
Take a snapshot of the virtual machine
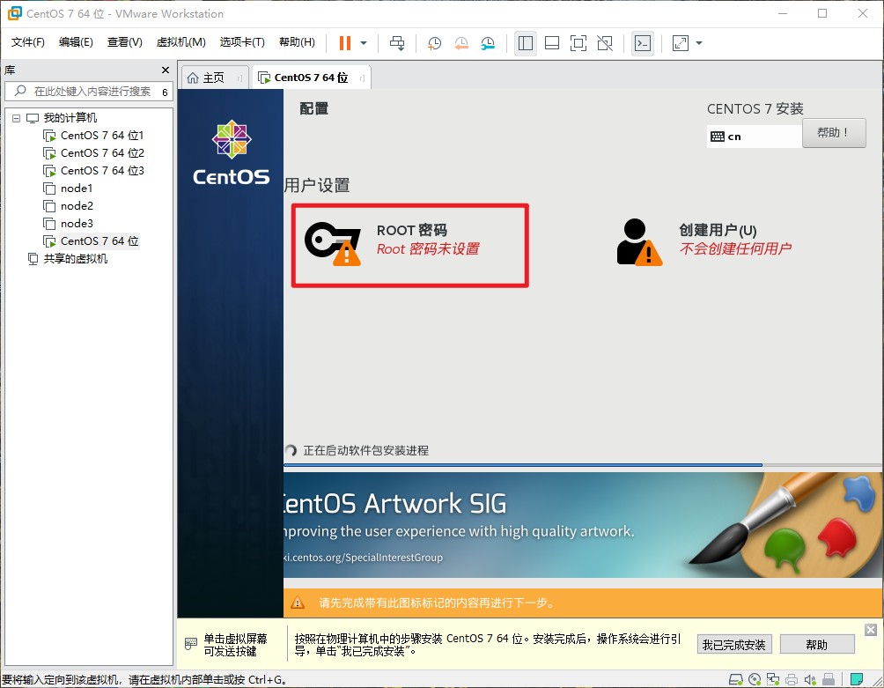coord(434,43)
